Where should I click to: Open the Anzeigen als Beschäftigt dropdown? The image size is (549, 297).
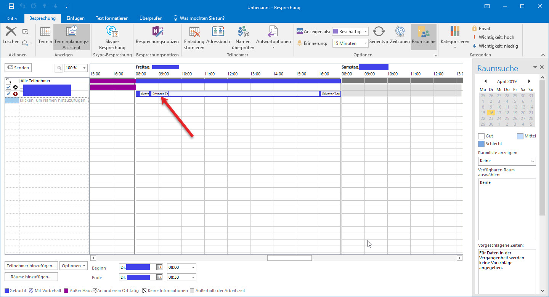[366, 32]
